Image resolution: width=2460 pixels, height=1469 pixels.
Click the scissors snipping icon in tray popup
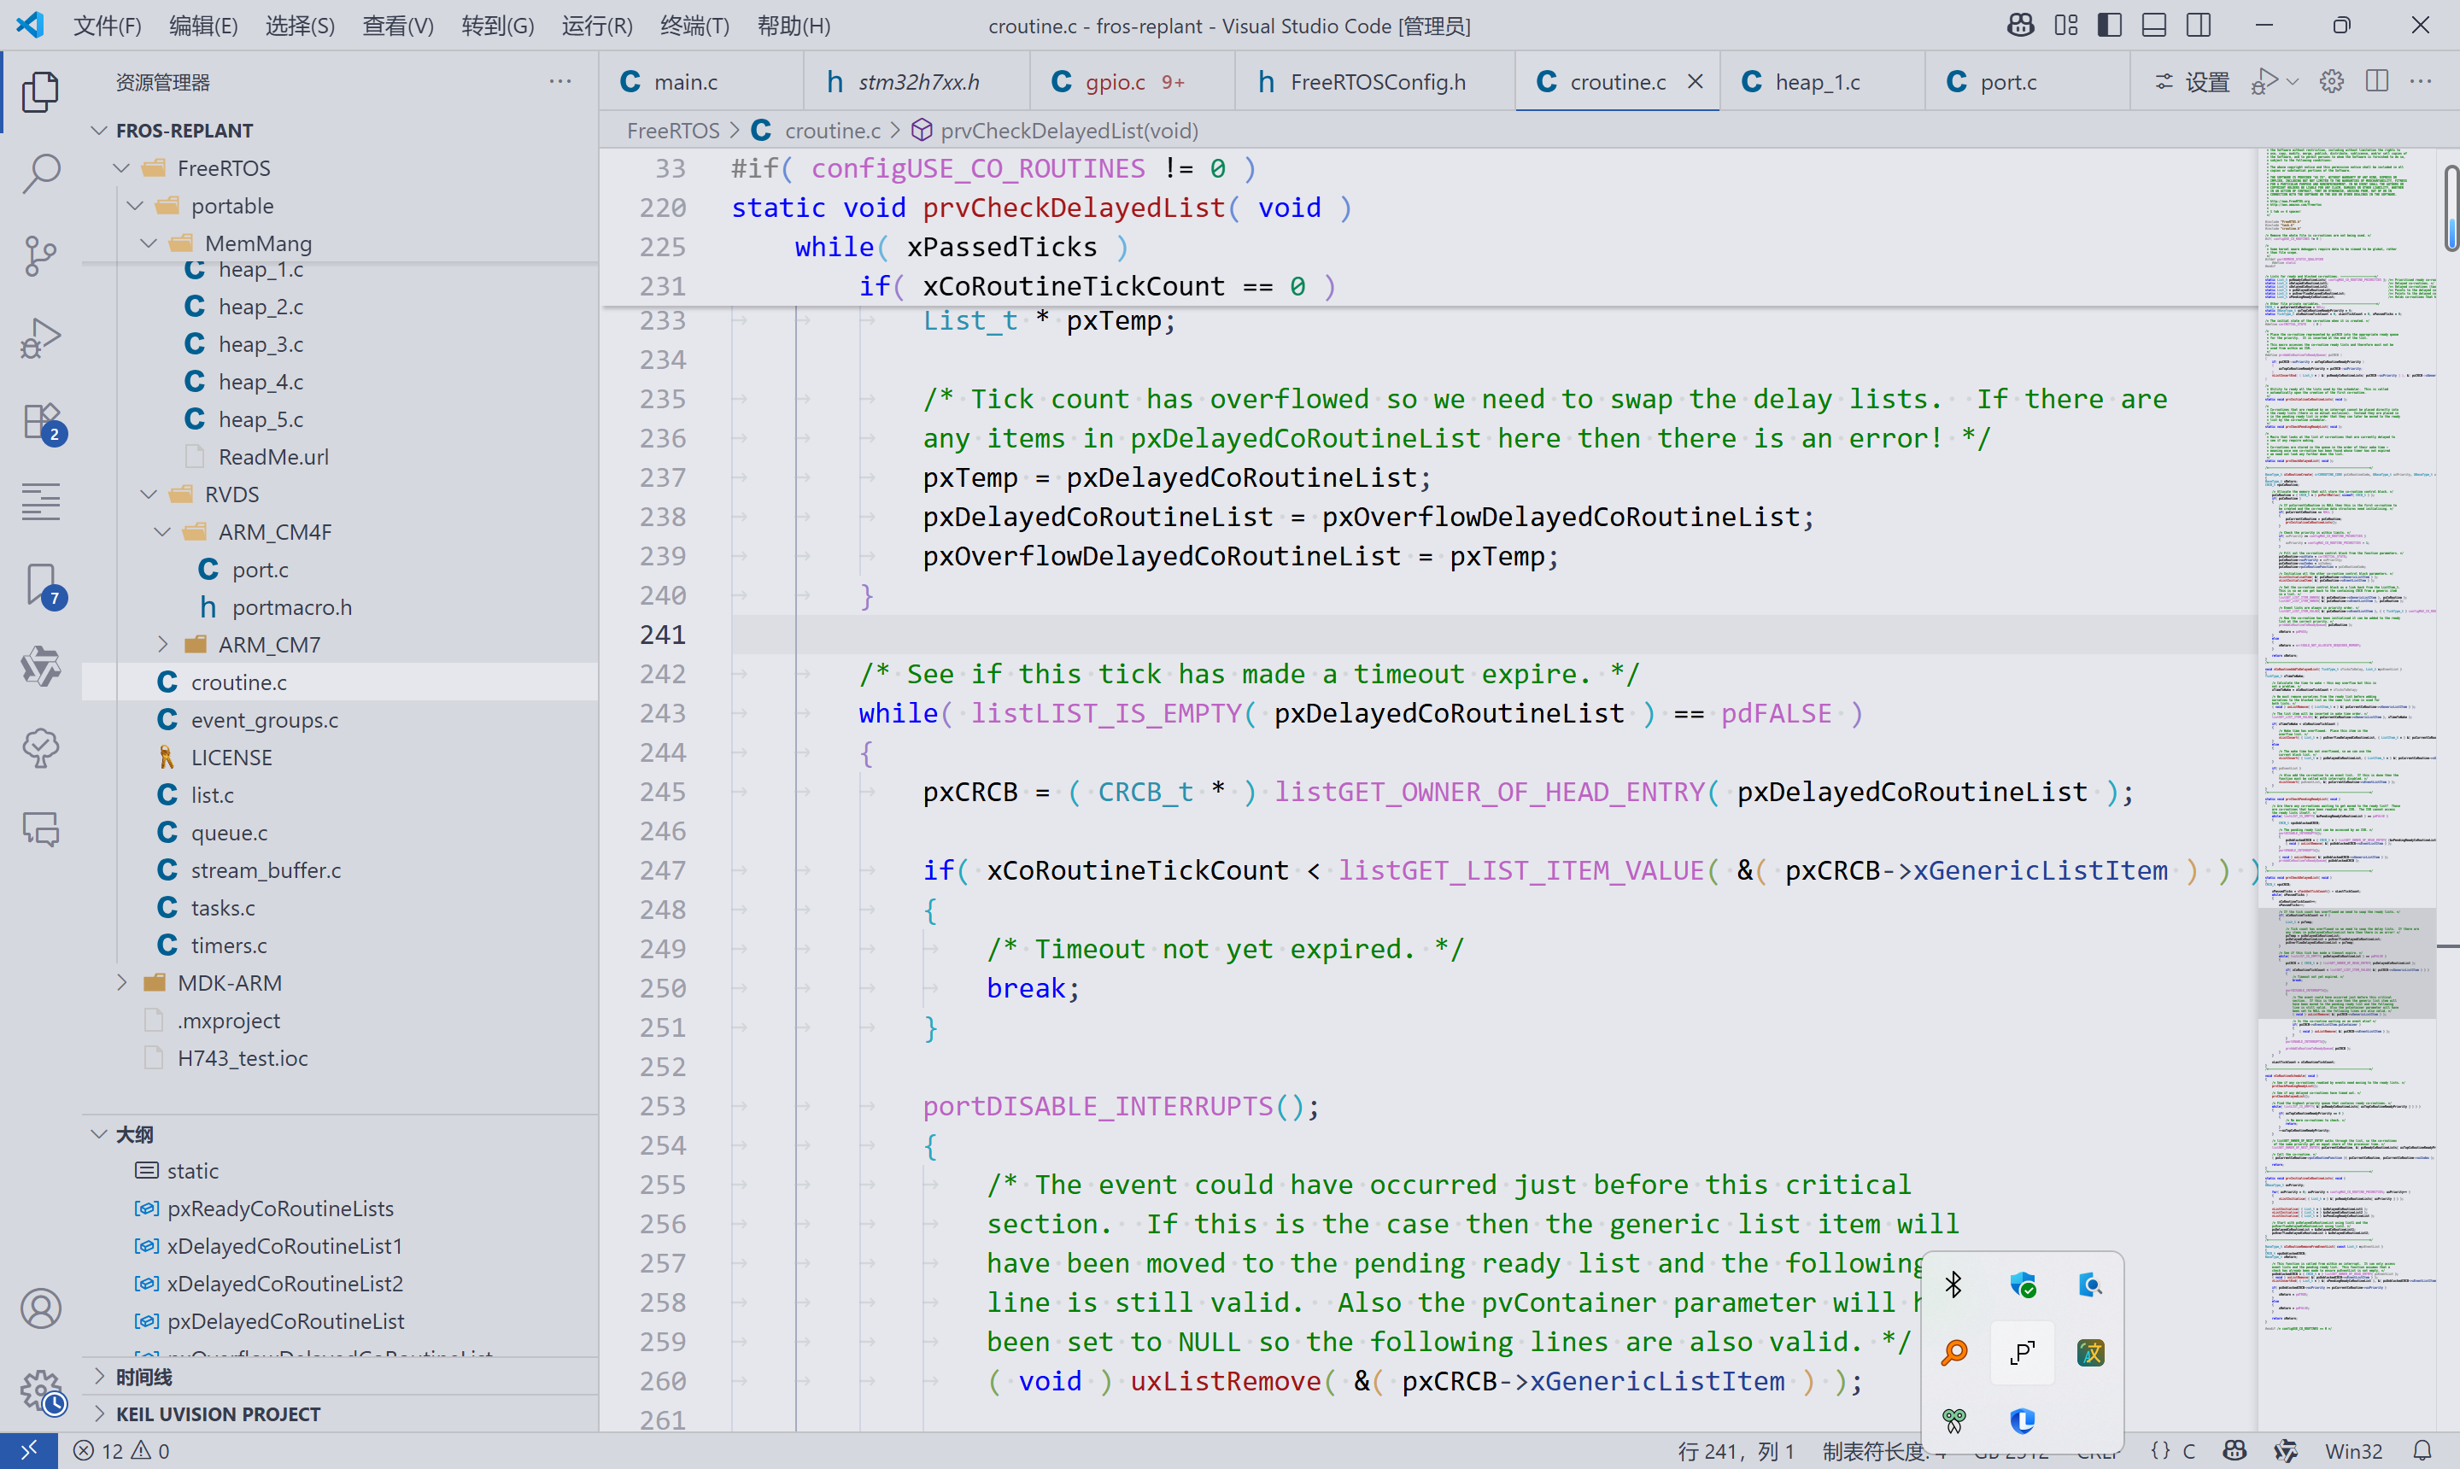tap(1953, 1420)
